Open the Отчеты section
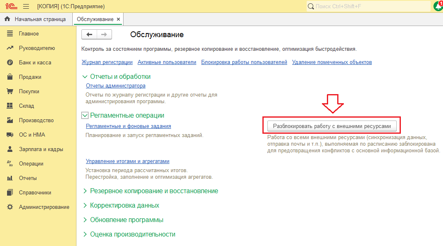 (x=28, y=178)
